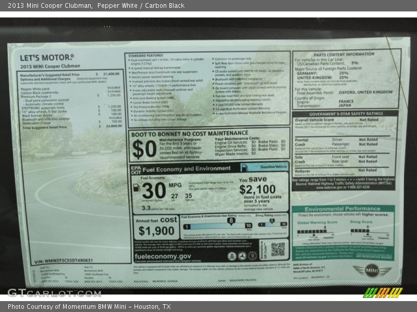Click the highway MPG value 35

(x=188, y=196)
